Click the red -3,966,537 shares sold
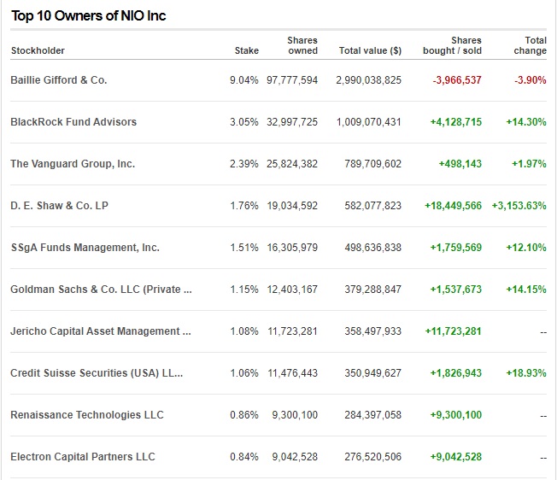Screen dimensions: 557x480 tap(457, 80)
